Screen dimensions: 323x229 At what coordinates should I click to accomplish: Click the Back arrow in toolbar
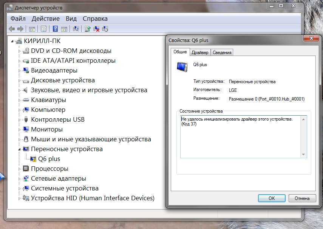(x=11, y=29)
